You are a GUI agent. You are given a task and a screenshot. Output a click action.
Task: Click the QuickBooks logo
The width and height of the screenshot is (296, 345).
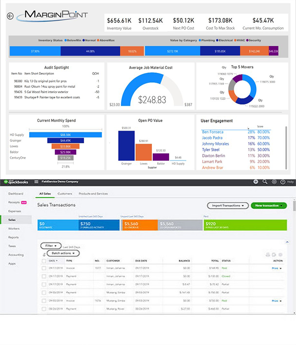pos(16,182)
